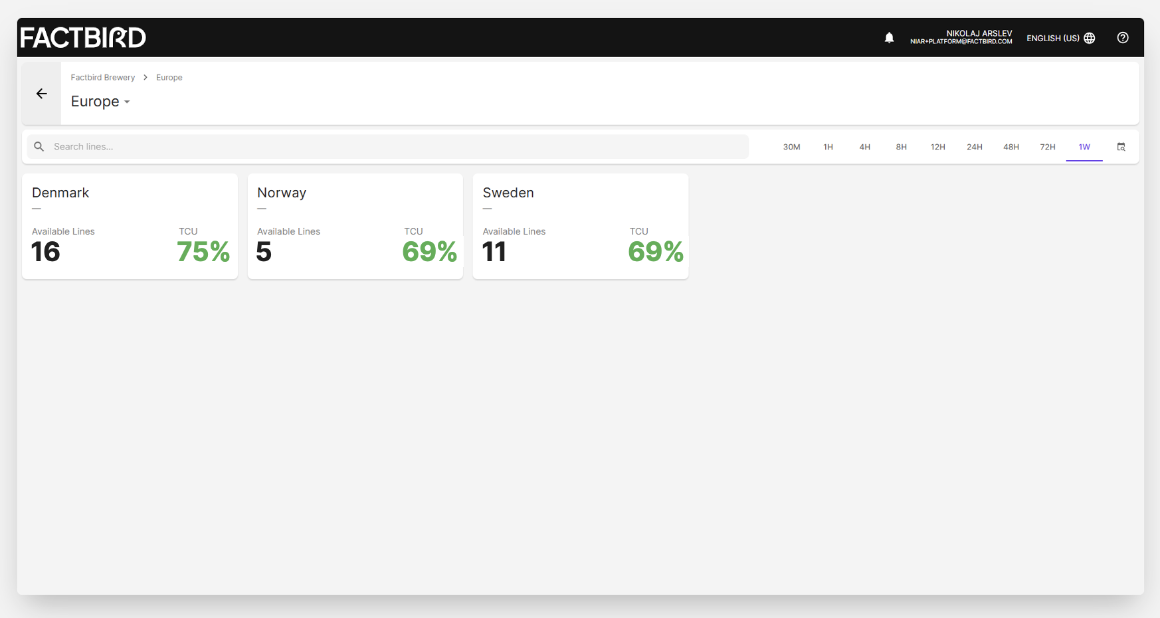This screenshot has height=618, width=1160.
Task: Select the 72H time range tab
Action: 1047,147
